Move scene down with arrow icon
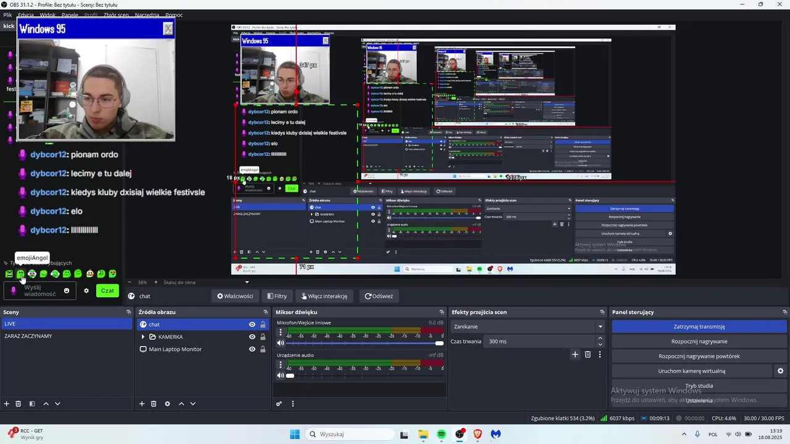This screenshot has width=790, height=444. tap(57, 404)
